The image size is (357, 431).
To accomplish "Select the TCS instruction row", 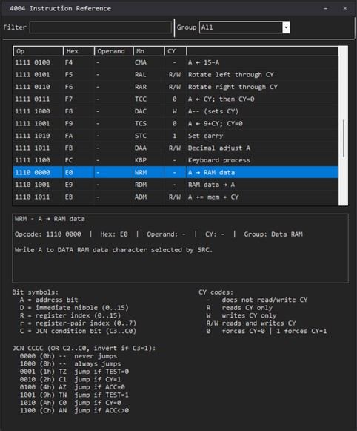I will [x=176, y=123].
